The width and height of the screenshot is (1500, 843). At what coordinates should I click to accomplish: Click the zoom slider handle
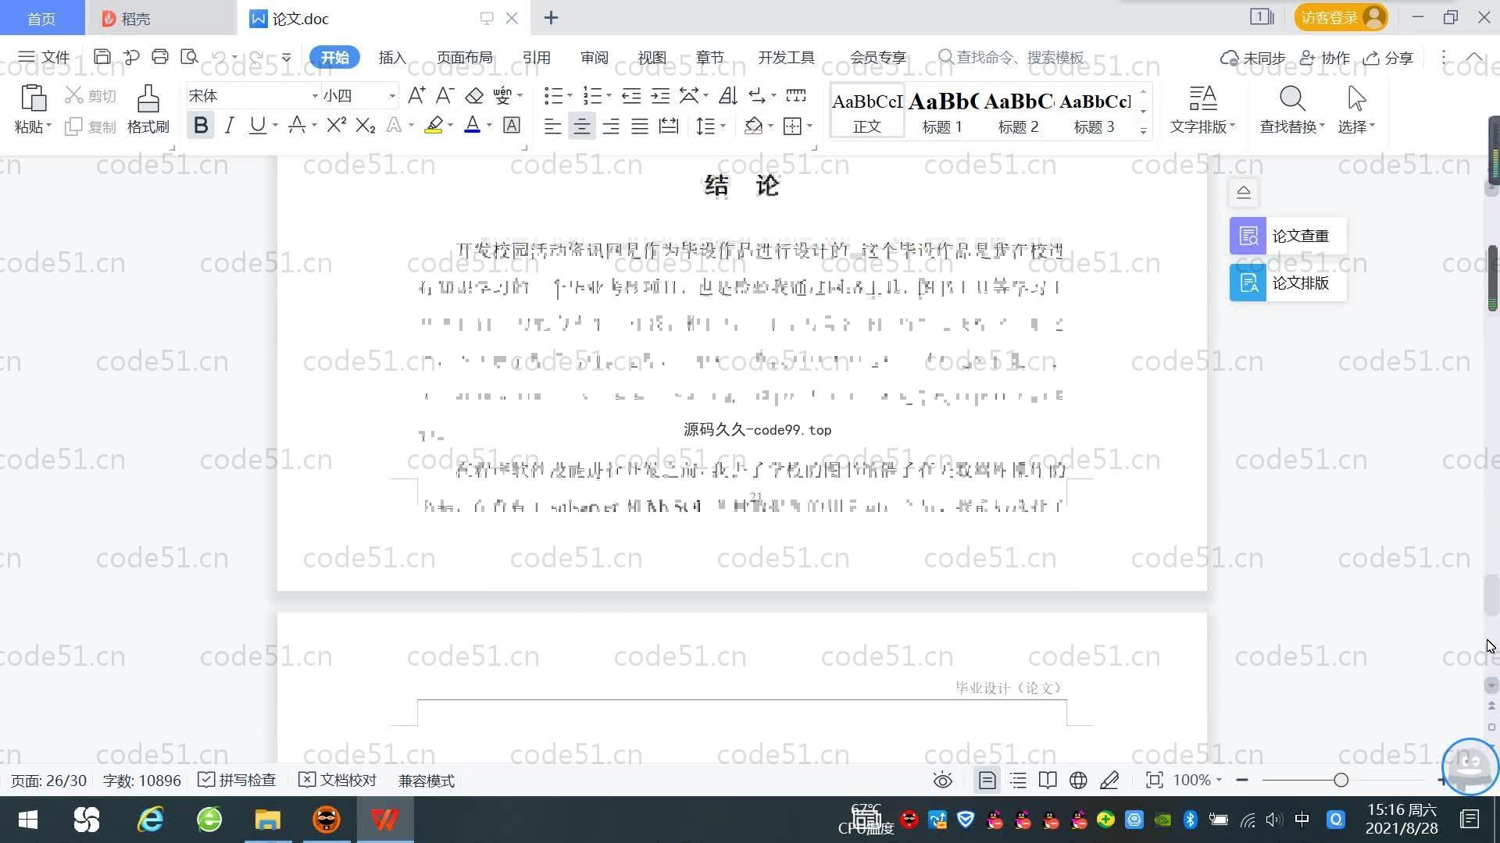pos(1341,781)
